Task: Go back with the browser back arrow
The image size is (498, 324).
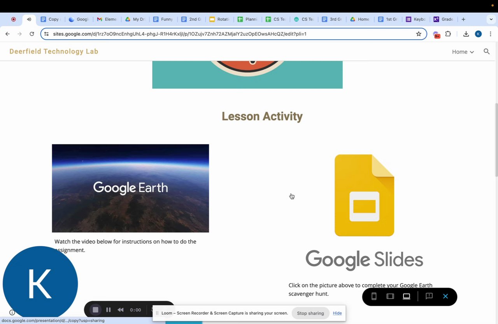Action: tap(7, 34)
